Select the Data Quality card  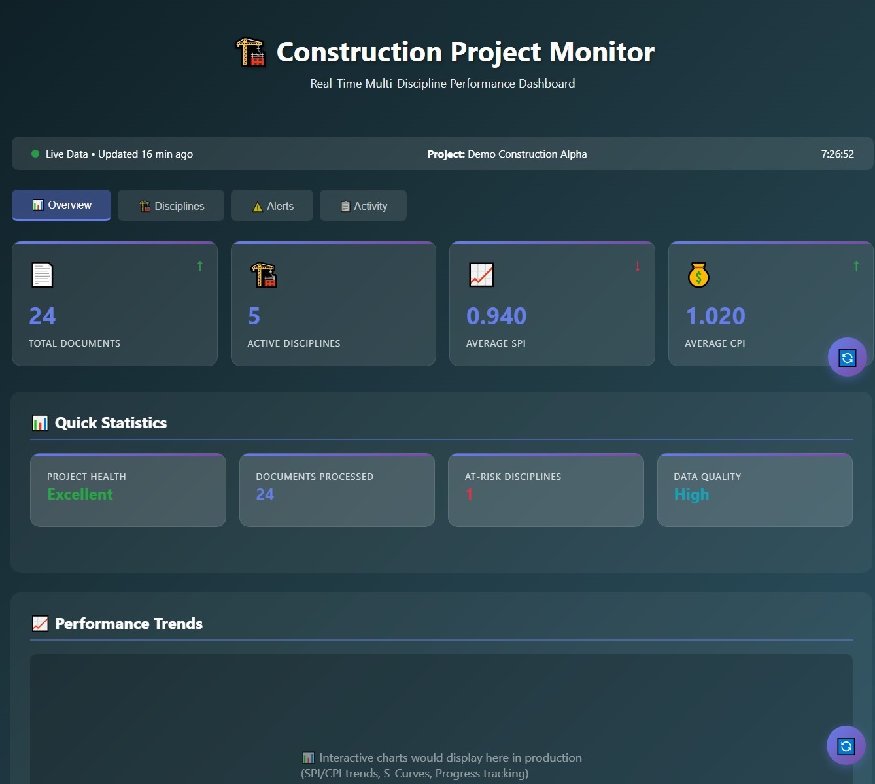click(755, 490)
